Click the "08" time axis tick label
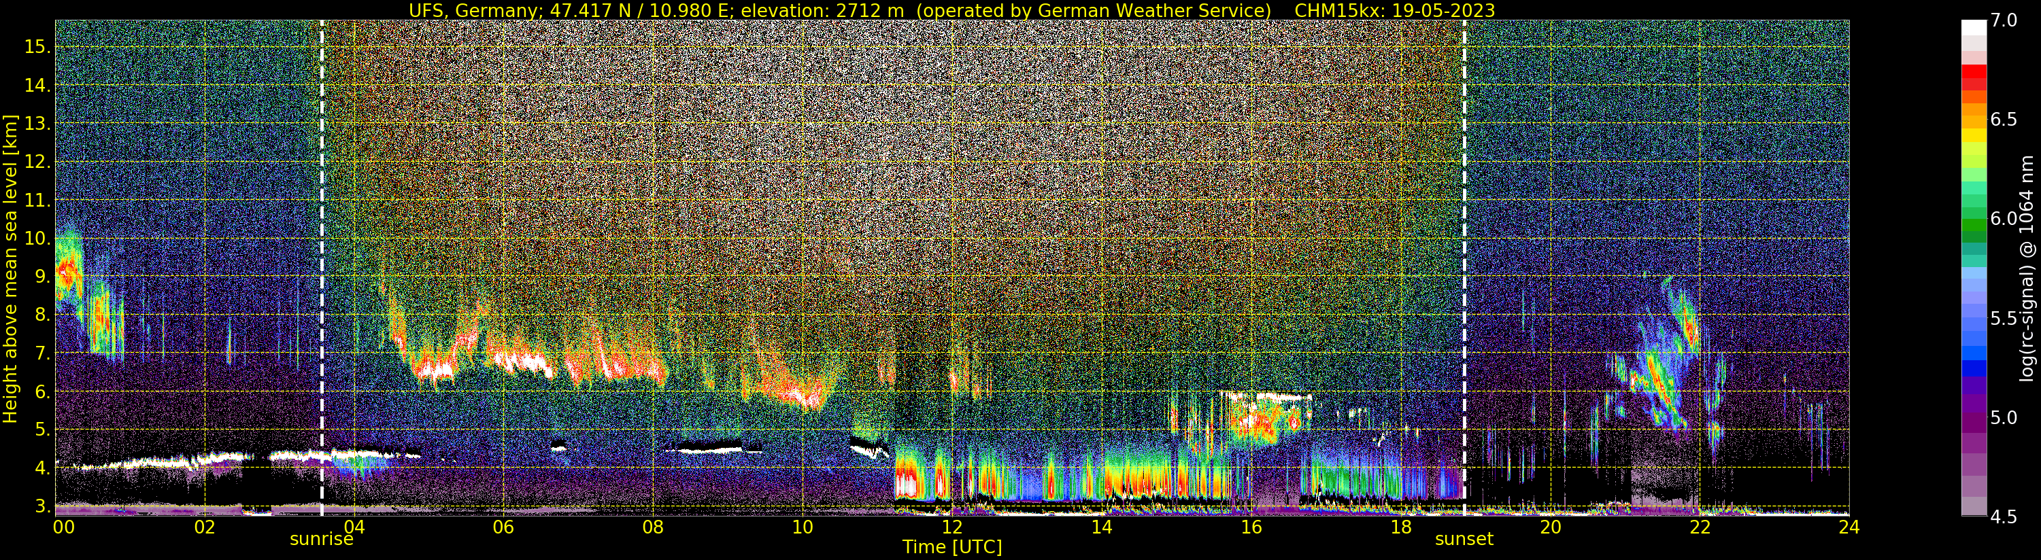 653,526
